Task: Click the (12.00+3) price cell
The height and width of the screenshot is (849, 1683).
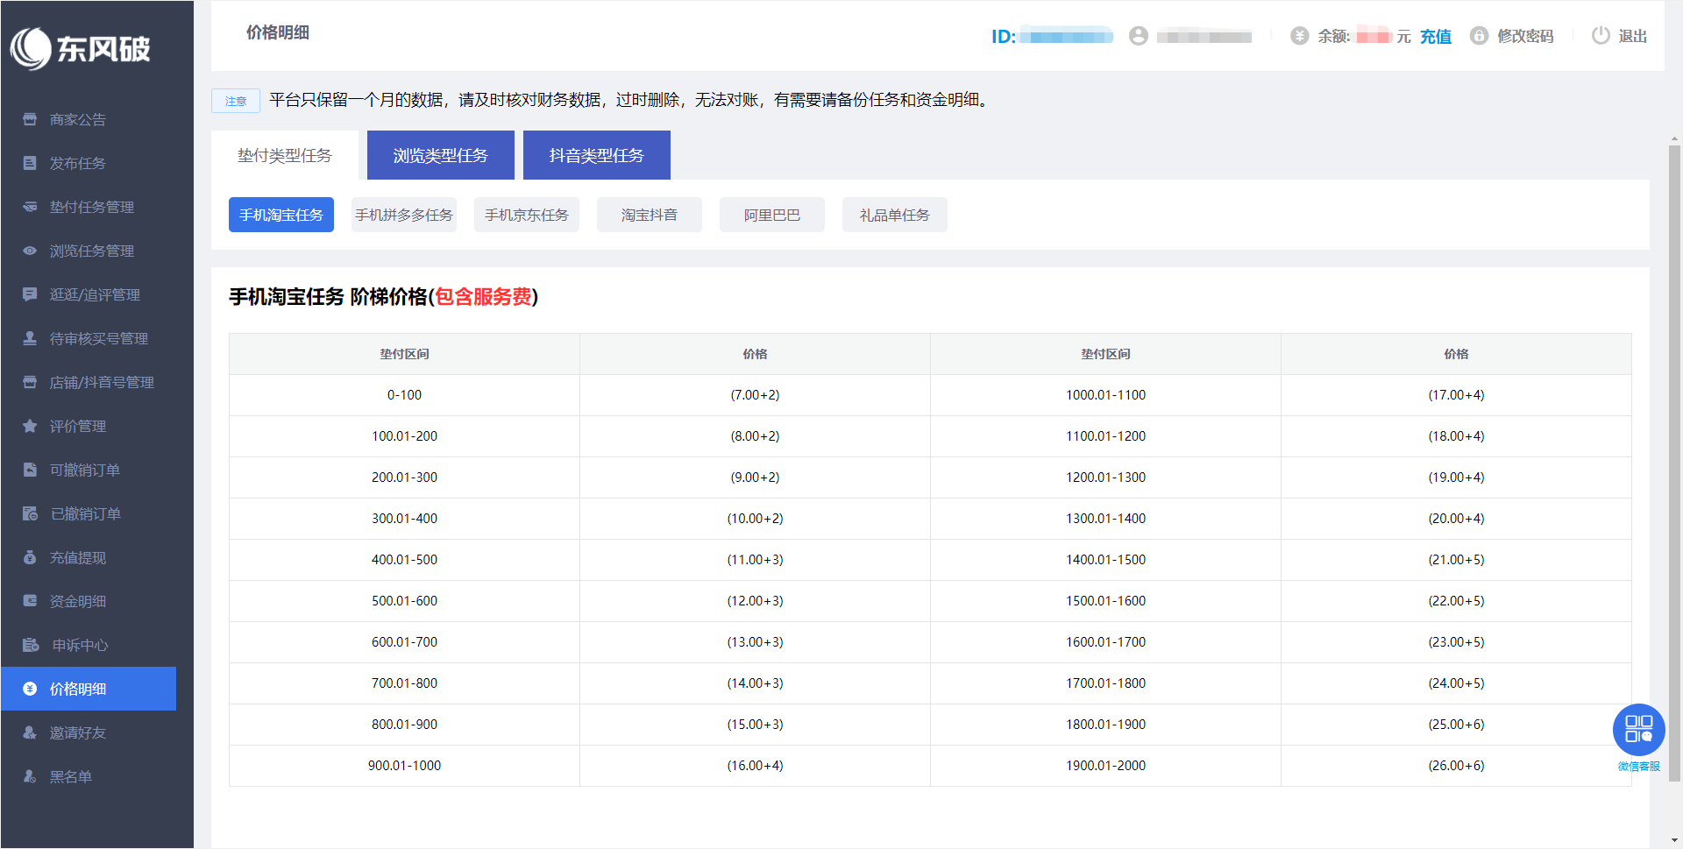Action: click(x=755, y=601)
